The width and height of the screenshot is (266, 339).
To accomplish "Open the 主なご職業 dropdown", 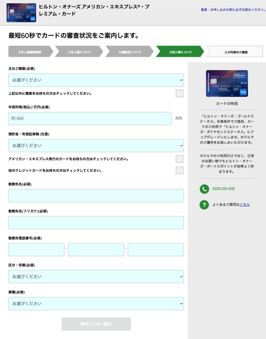I will tap(96, 80).
